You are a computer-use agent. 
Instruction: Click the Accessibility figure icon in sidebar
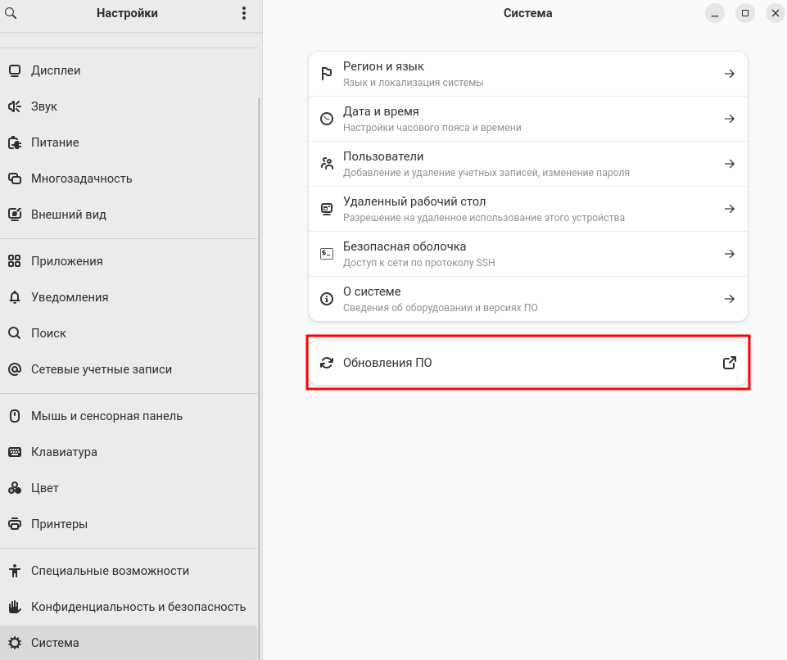[14, 571]
